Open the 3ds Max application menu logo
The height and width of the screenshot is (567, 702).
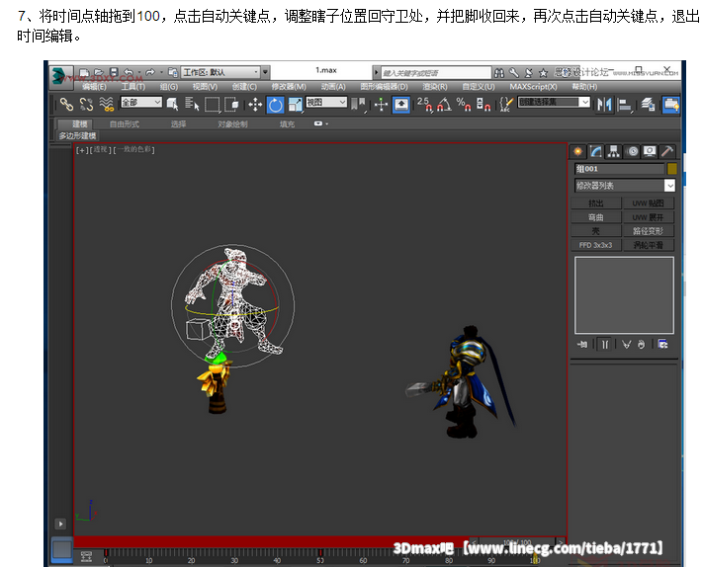60,76
